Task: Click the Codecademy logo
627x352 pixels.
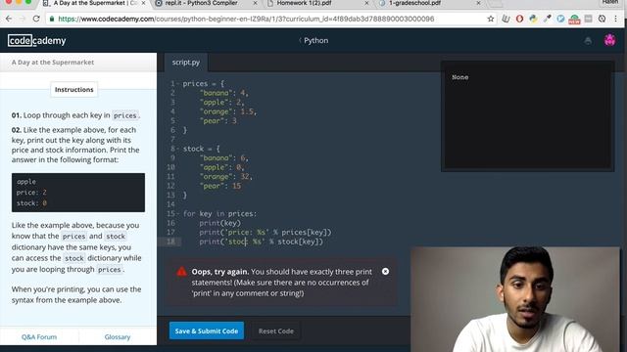Action: 37,41
